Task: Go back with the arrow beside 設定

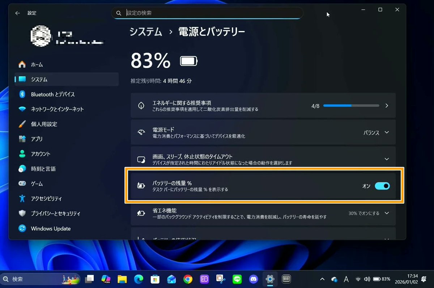Action: click(x=17, y=13)
